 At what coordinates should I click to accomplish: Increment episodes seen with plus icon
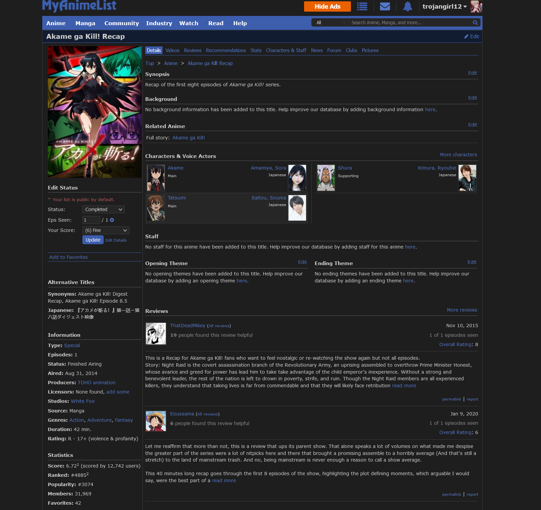[112, 220]
